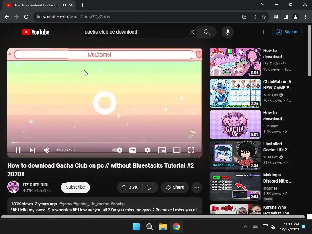Open Windows taskbar search
This screenshot has height=234, width=312.
tap(149, 227)
